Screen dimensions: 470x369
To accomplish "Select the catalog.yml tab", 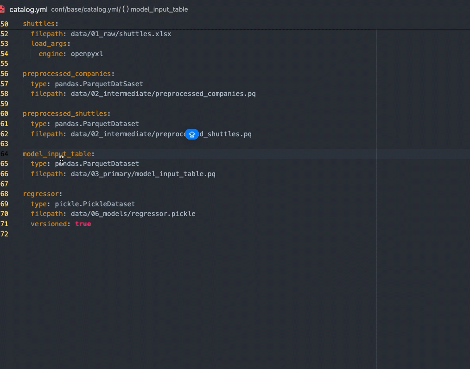I will point(28,9).
